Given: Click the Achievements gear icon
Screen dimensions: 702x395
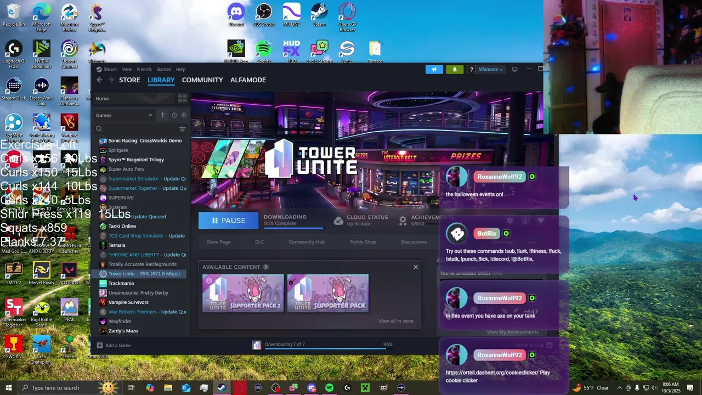Looking at the screenshot, I should 403,221.
